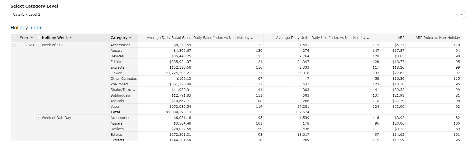Viewport: 472px width, 145px height.
Task: Collapse the Week of 4/20 group
Action: pos(38,45)
